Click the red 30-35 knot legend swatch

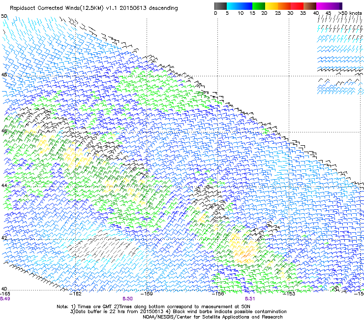(x=297, y=6)
